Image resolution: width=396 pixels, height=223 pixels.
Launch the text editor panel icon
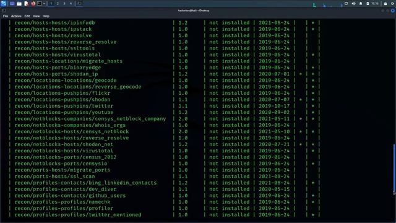(26, 4)
